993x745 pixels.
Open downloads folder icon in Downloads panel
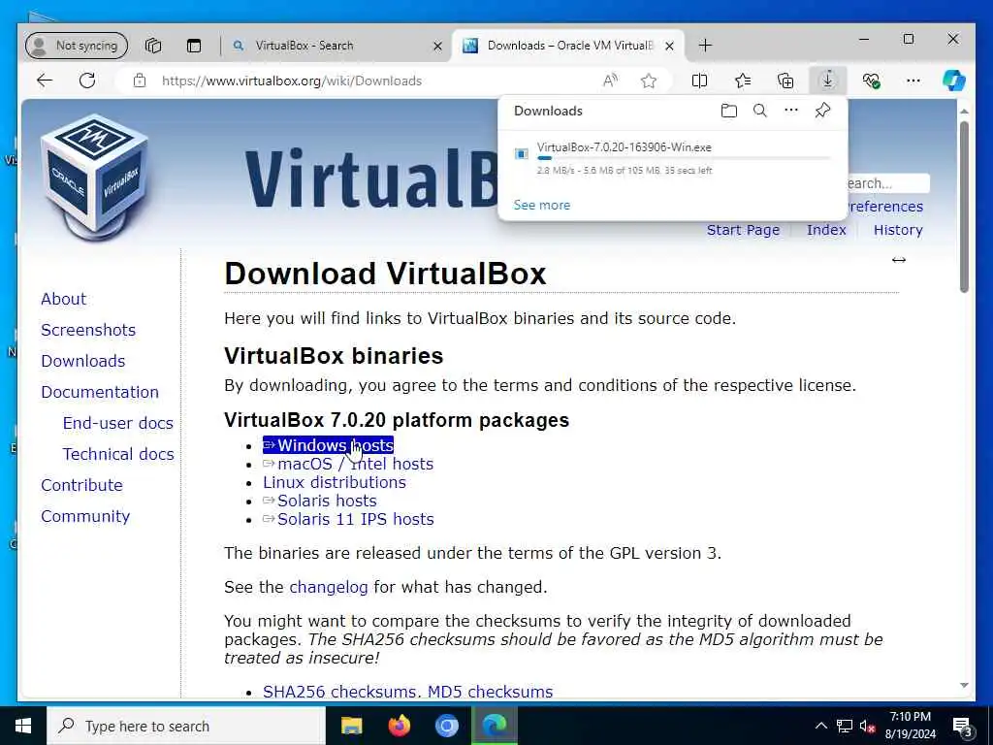729,111
